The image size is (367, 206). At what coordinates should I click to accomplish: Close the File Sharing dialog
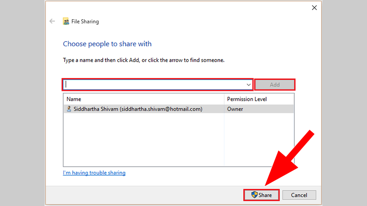[314, 8]
